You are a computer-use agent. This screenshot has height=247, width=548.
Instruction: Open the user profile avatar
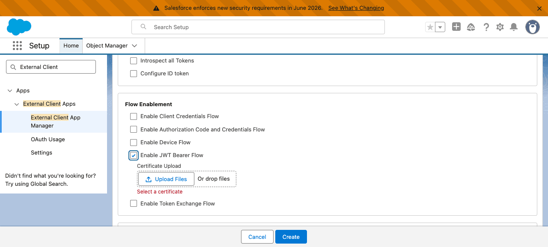(533, 27)
